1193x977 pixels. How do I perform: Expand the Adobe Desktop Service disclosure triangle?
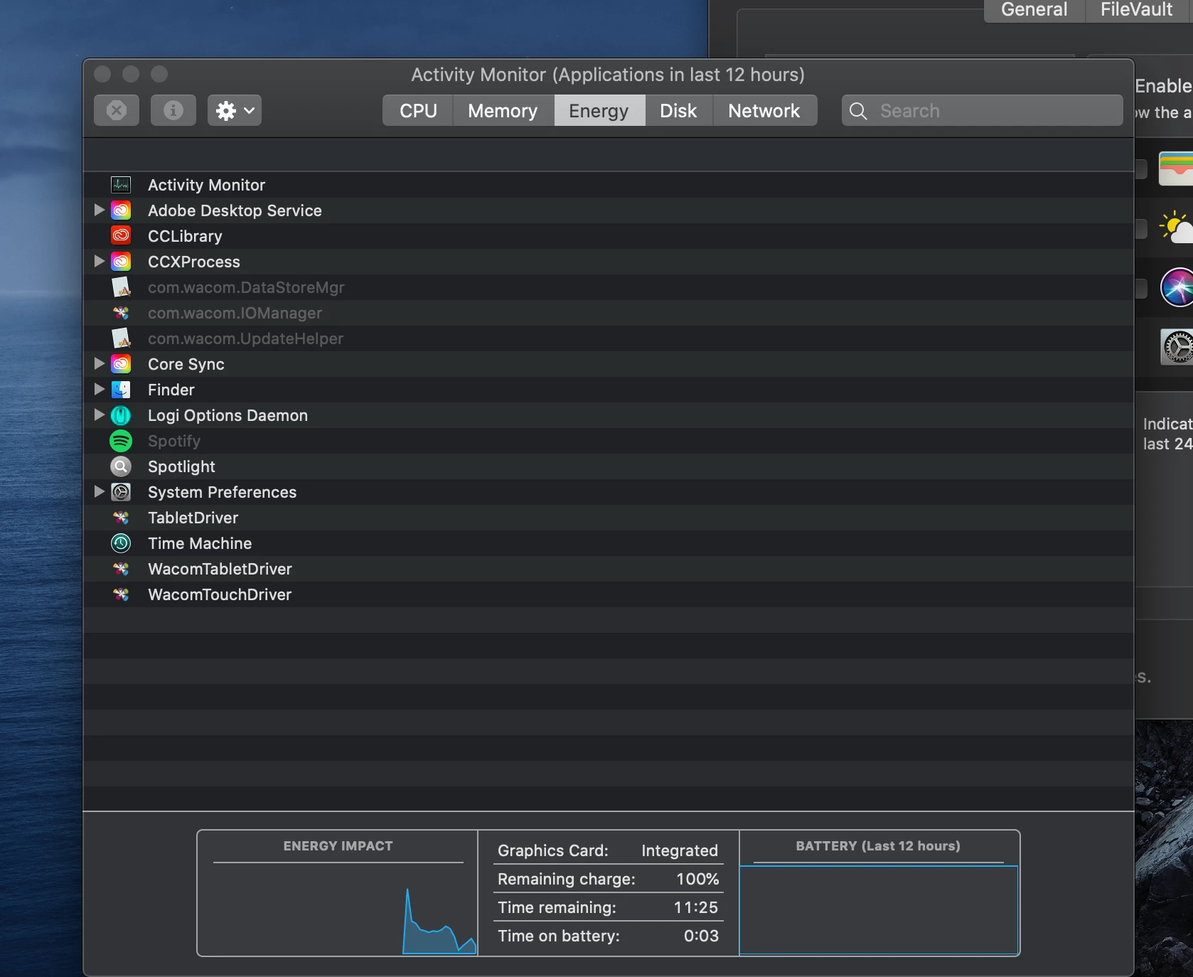point(100,210)
